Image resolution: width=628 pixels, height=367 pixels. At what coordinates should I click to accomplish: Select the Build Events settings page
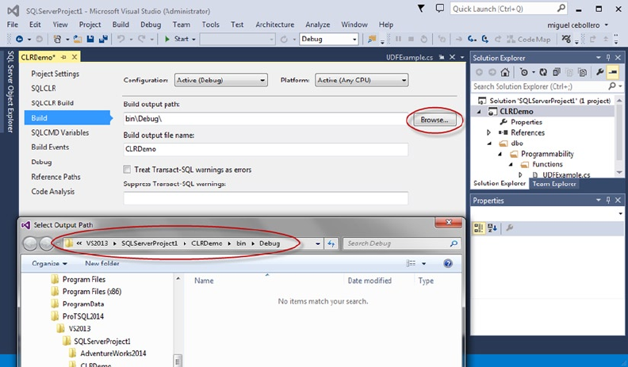tap(50, 147)
